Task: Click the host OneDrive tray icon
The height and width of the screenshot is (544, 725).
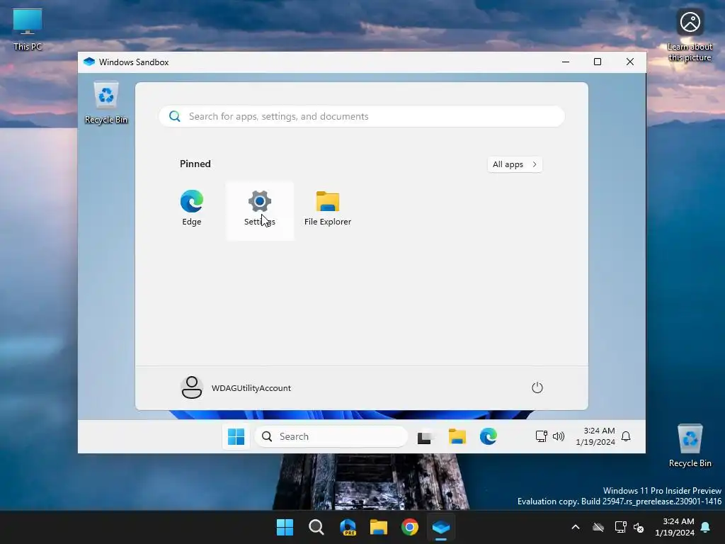Action: (x=598, y=527)
